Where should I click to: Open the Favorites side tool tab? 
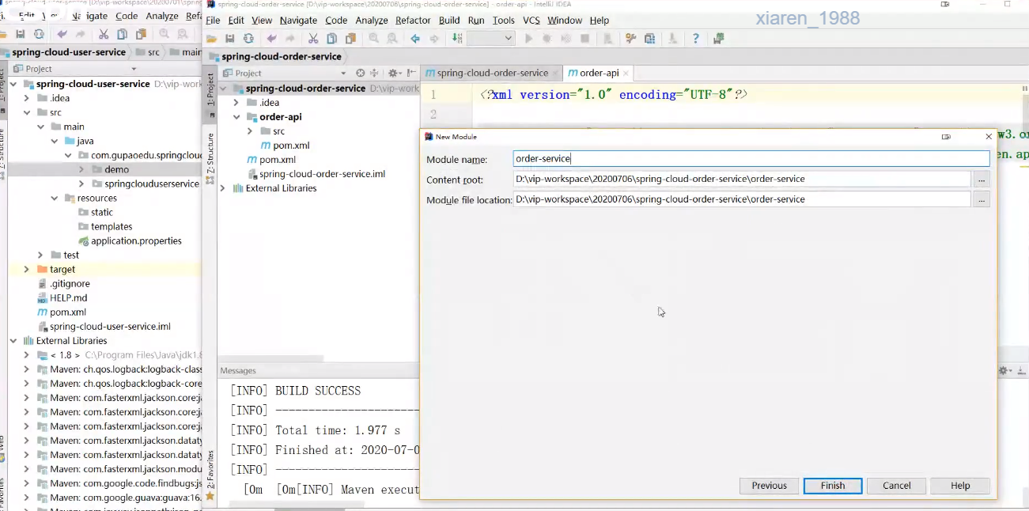point(210,475)
